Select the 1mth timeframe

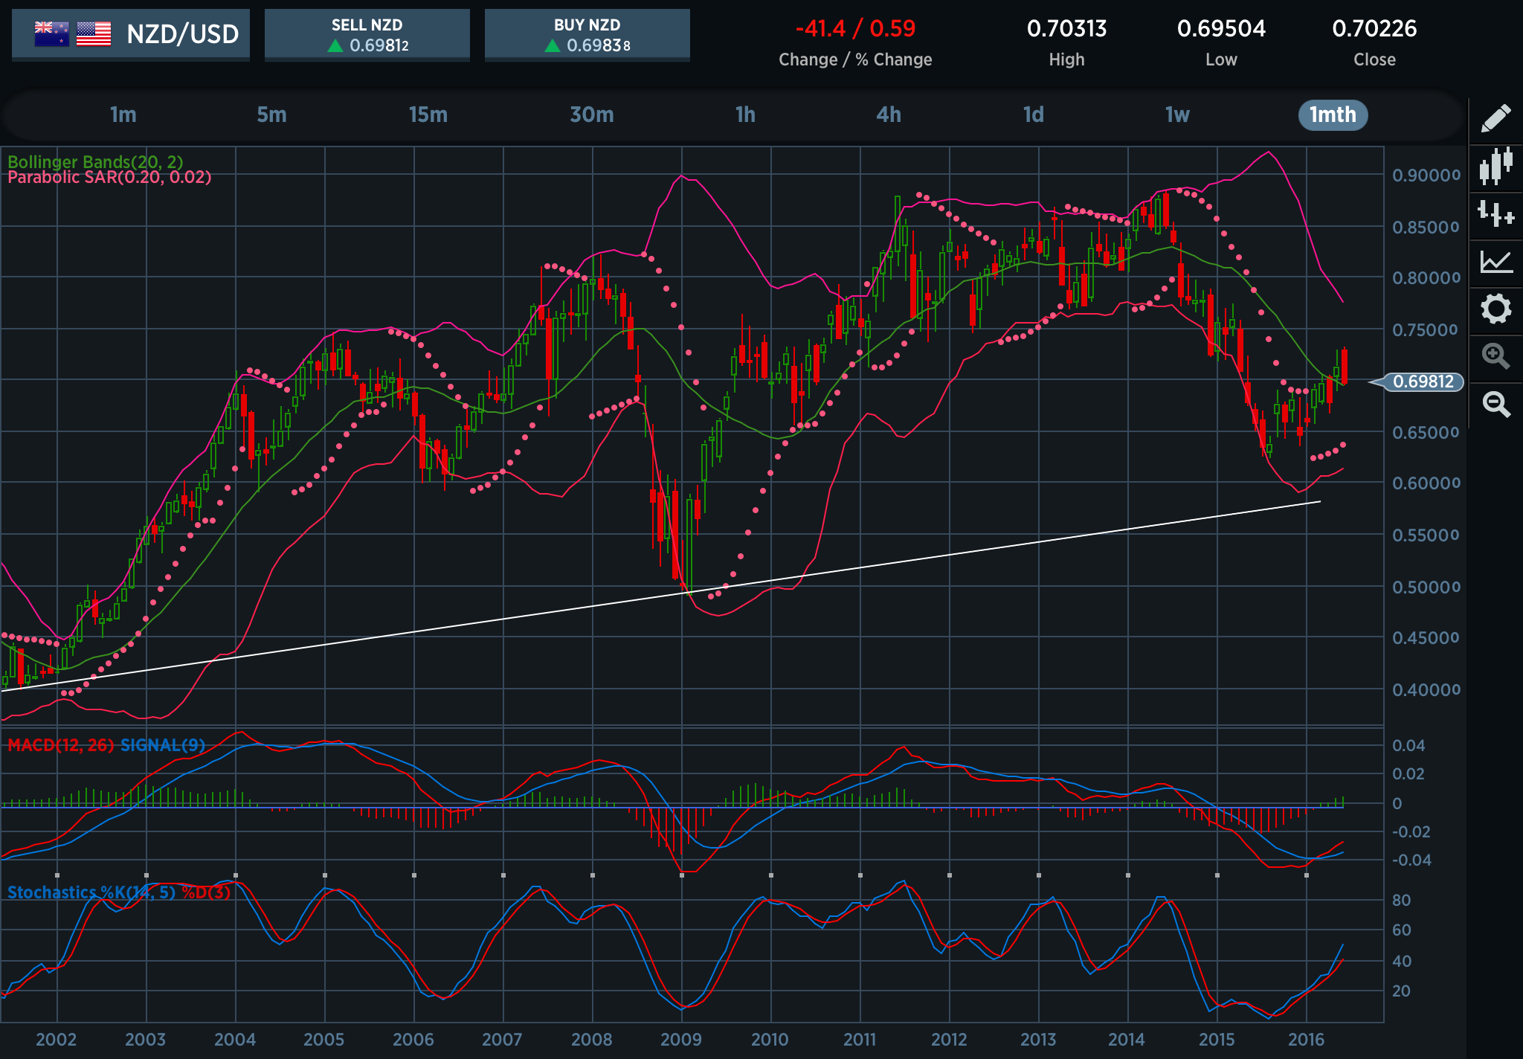[x=1333, y=115]
